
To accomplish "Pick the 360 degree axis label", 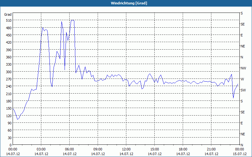I will [x=9, y=57].
